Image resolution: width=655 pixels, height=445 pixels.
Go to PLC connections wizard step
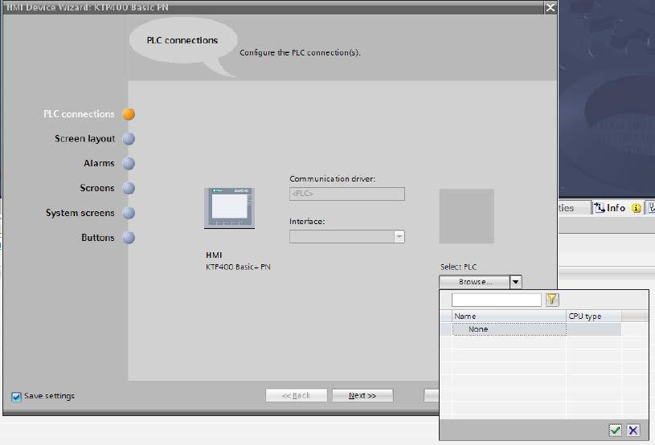(x=79, y=114)
